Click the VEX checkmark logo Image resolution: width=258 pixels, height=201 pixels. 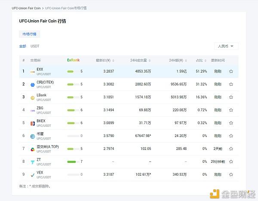click(33, 175)
